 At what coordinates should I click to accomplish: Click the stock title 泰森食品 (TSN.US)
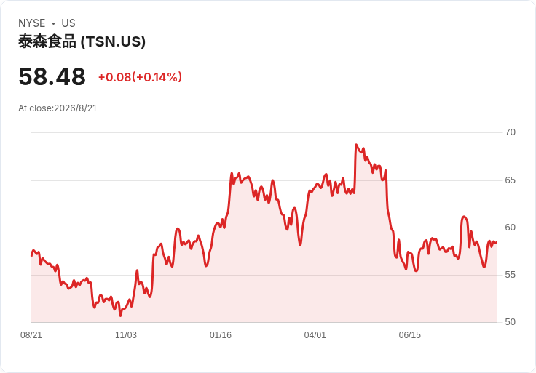point(82,41)
